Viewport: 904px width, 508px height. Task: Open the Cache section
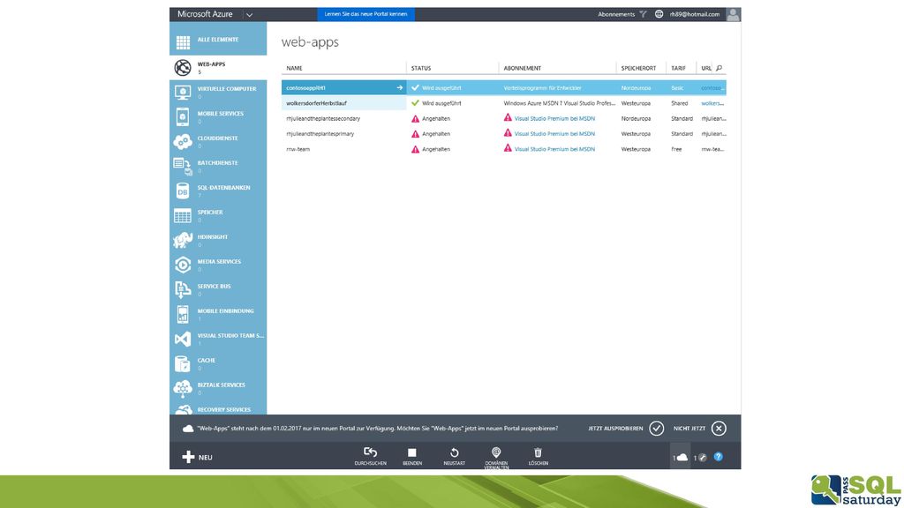218,364
